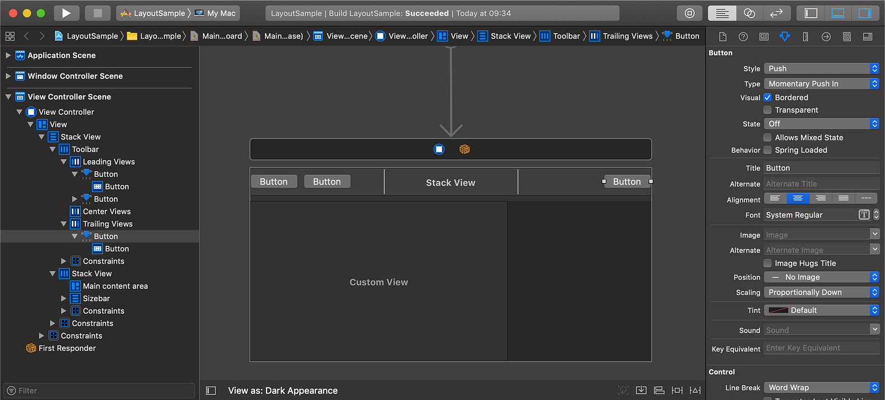Viewport: 885px width, 400px height.
Task: Click the First Responder cube in scene dock
Action: tap(465, 149)
